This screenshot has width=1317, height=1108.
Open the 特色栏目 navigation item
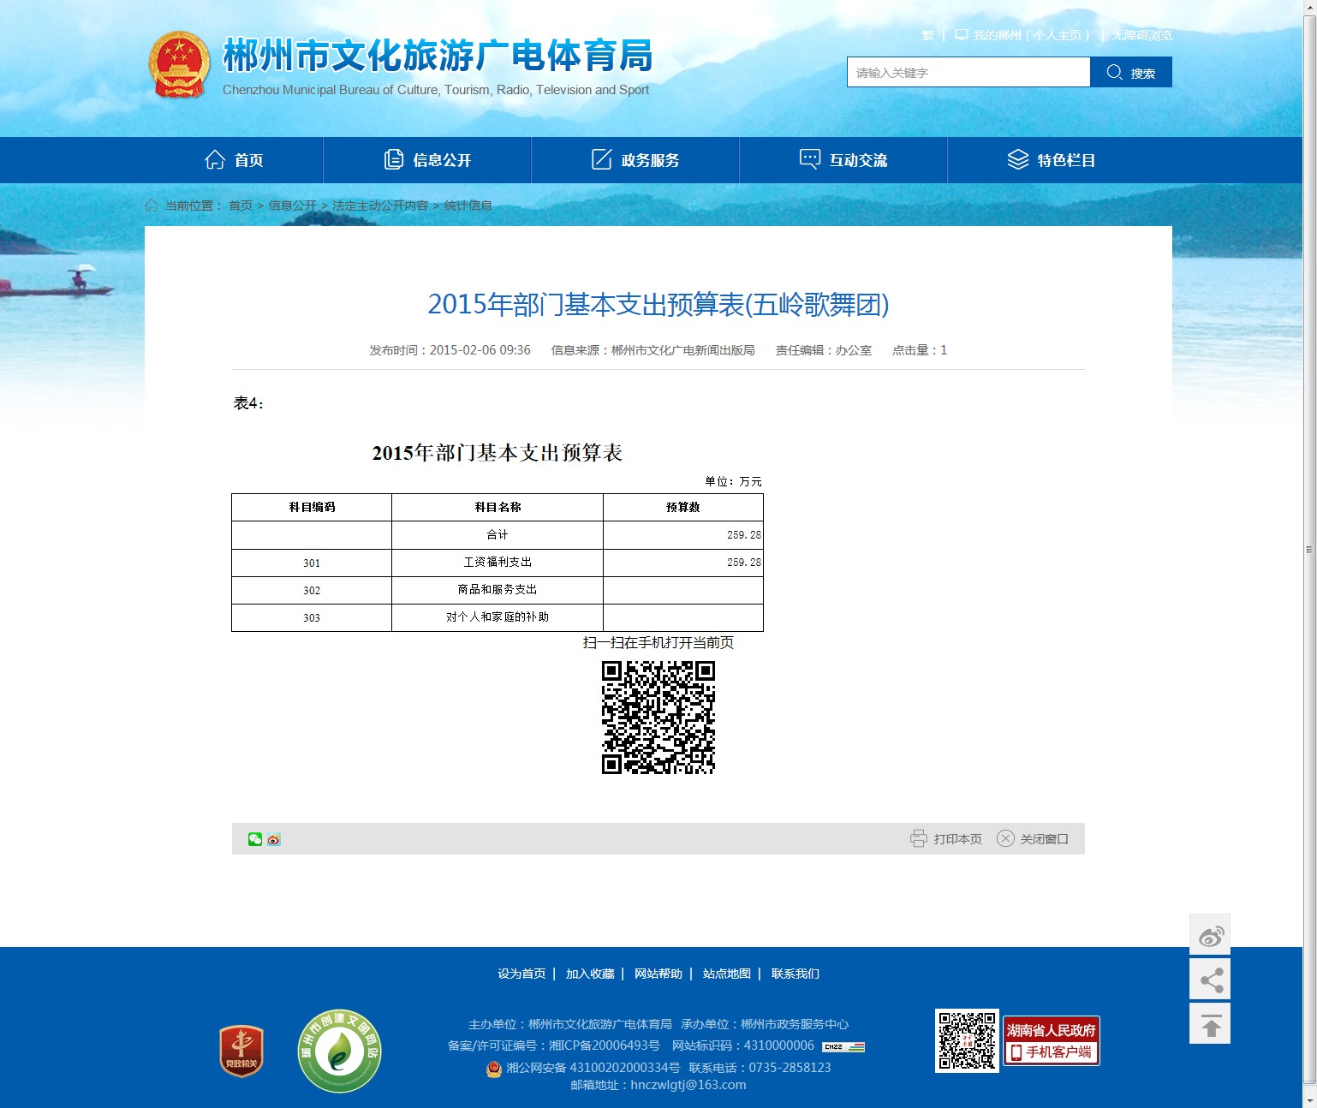(1052, 160)
